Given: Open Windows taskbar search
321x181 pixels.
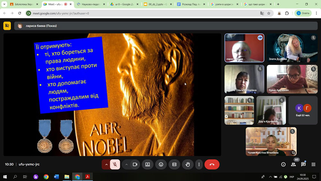Looking at the screenshot, I should [x=15, y=177].
